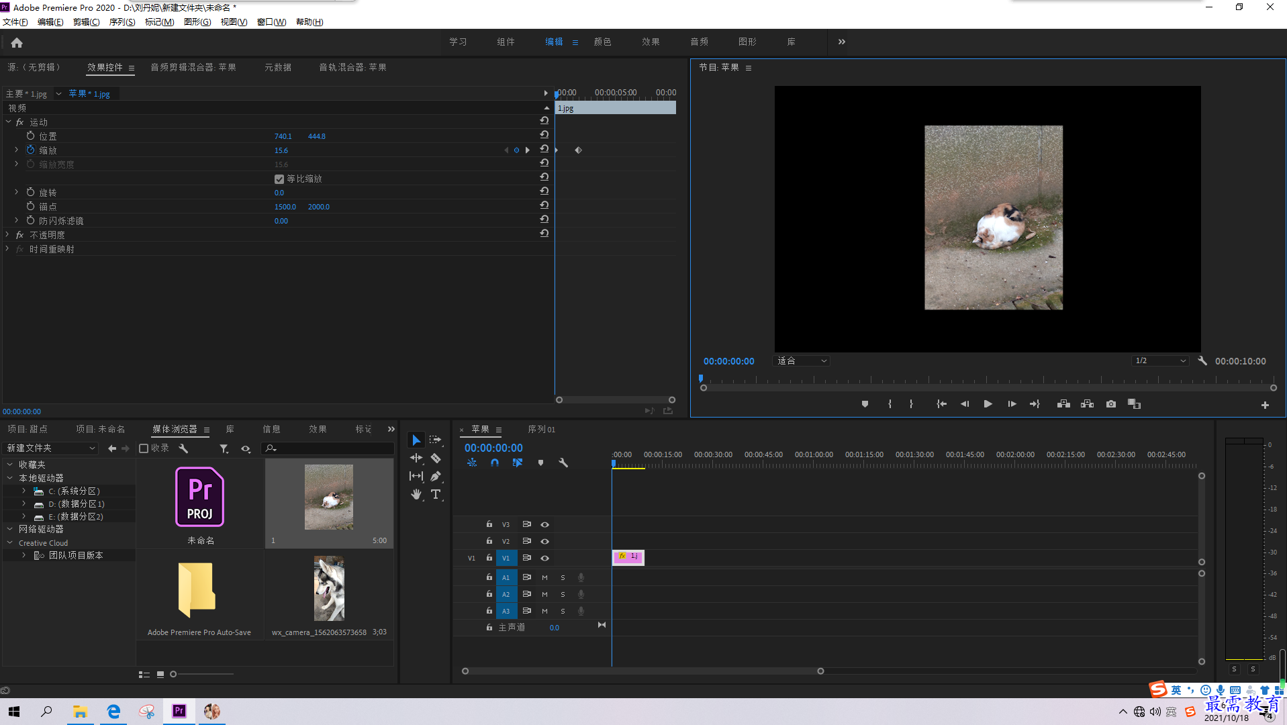Reset the Position parameter
This screenshot has width=1287, height=725.
pos(544,134)
